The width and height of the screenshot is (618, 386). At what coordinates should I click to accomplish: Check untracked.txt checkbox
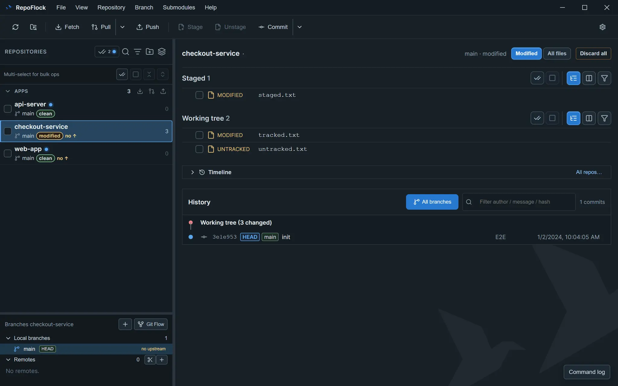click(199, 149)
